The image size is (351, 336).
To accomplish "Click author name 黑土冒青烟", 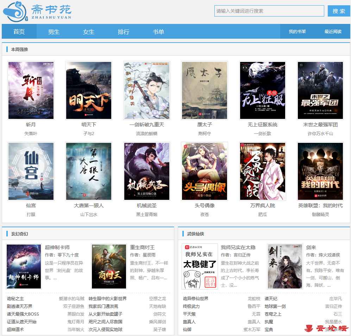I will [x=146, y=215].
